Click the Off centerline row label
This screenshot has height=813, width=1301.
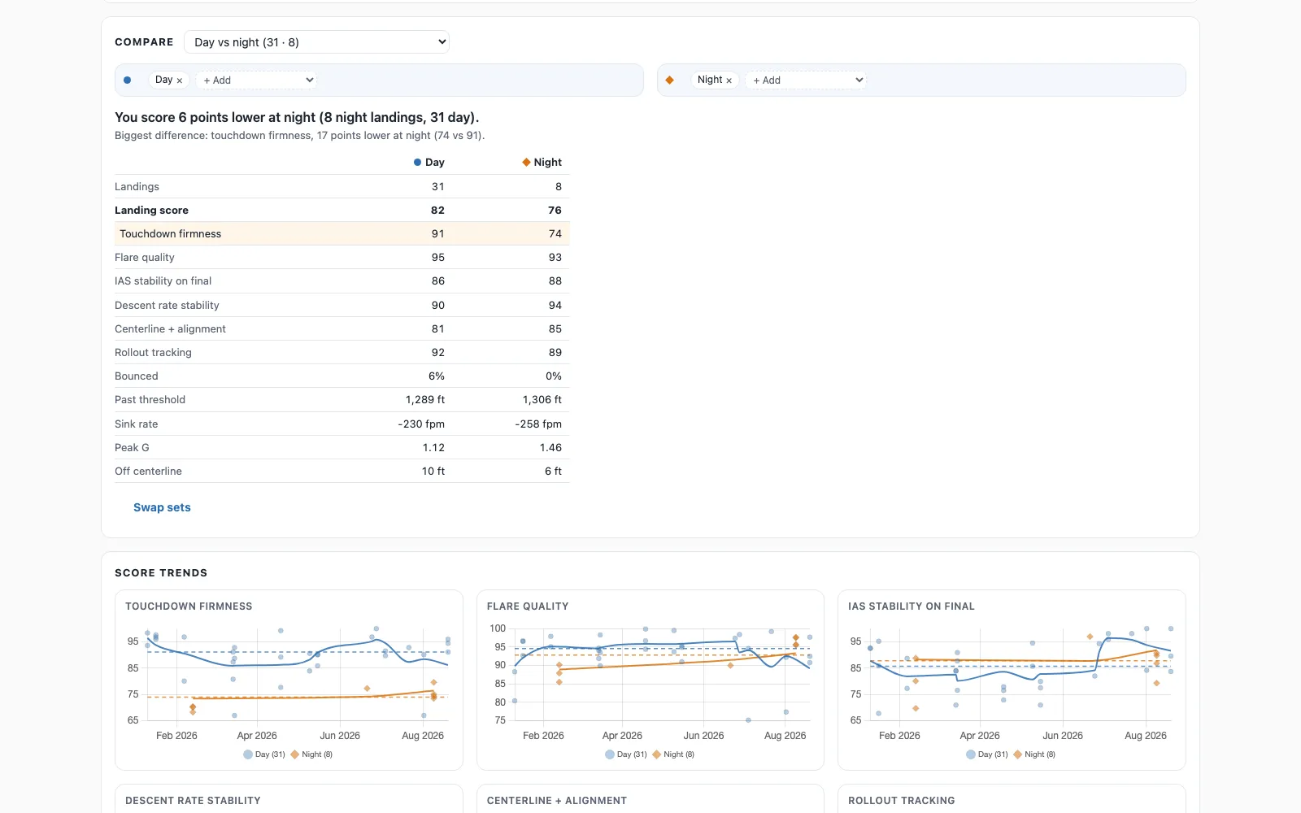[x=148, y=472]
